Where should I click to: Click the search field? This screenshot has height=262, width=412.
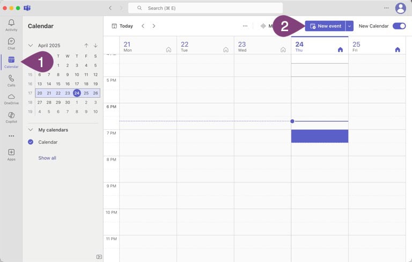tap(205, 8)
